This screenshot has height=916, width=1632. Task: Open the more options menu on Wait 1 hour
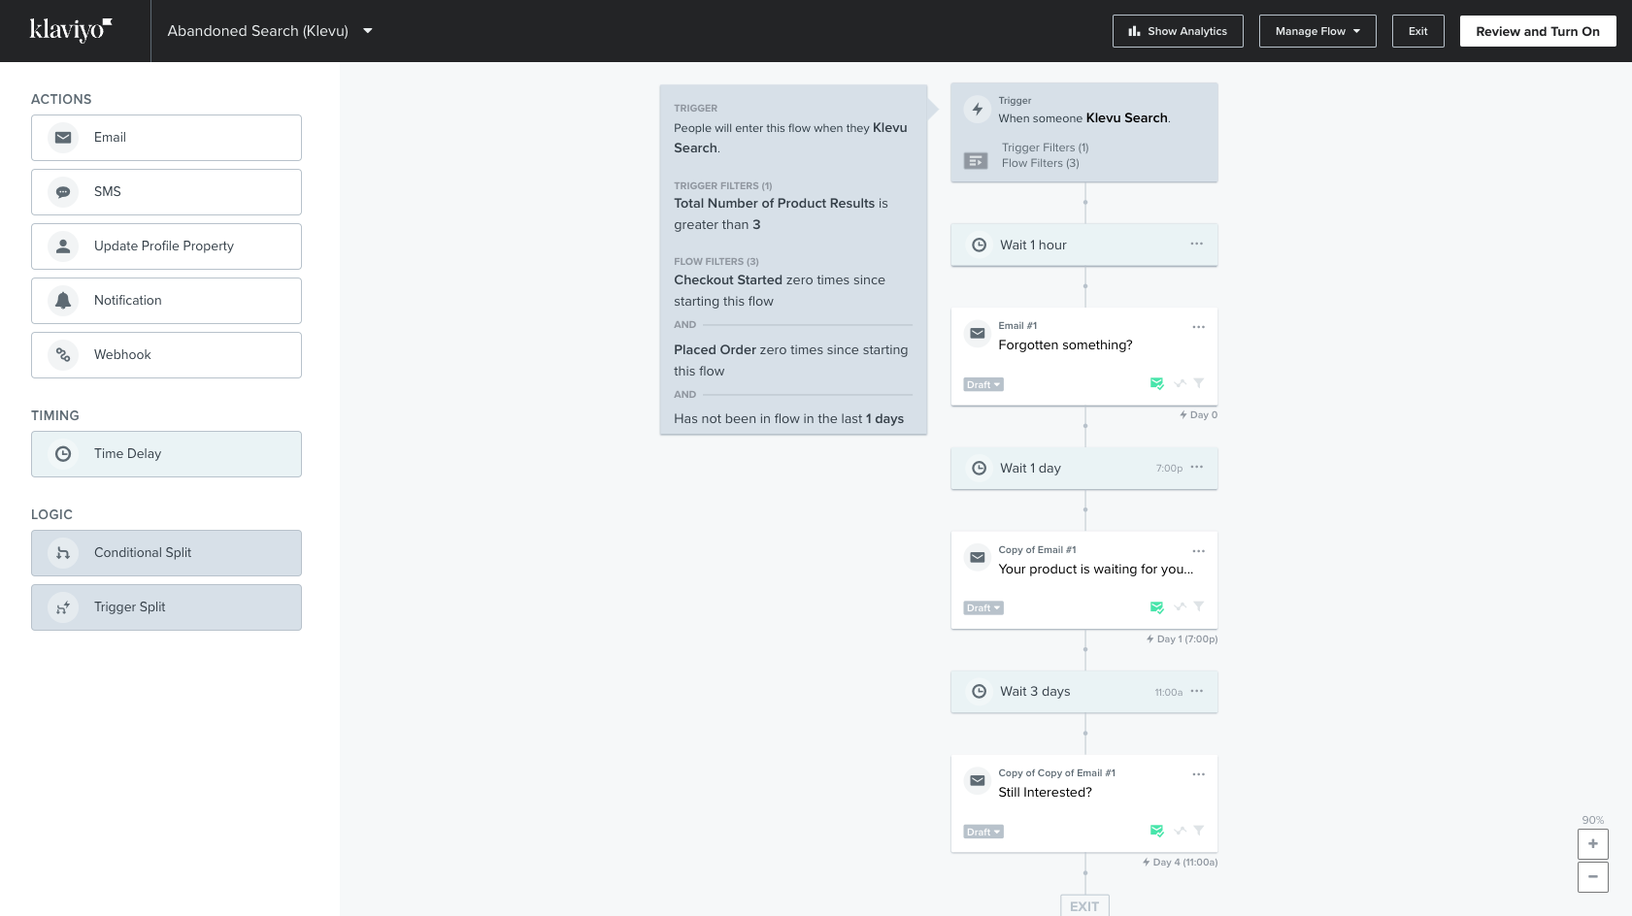(1197, 244)
